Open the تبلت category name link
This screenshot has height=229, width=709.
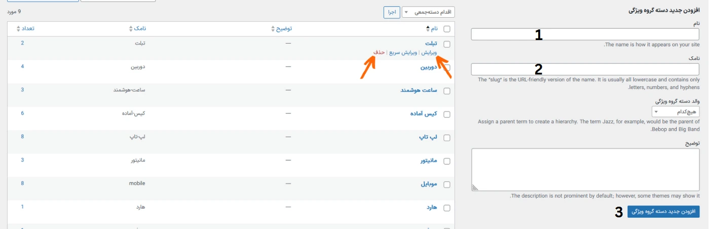431,44
